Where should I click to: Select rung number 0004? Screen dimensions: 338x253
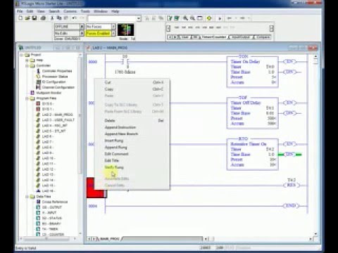[x=92, y=206]
